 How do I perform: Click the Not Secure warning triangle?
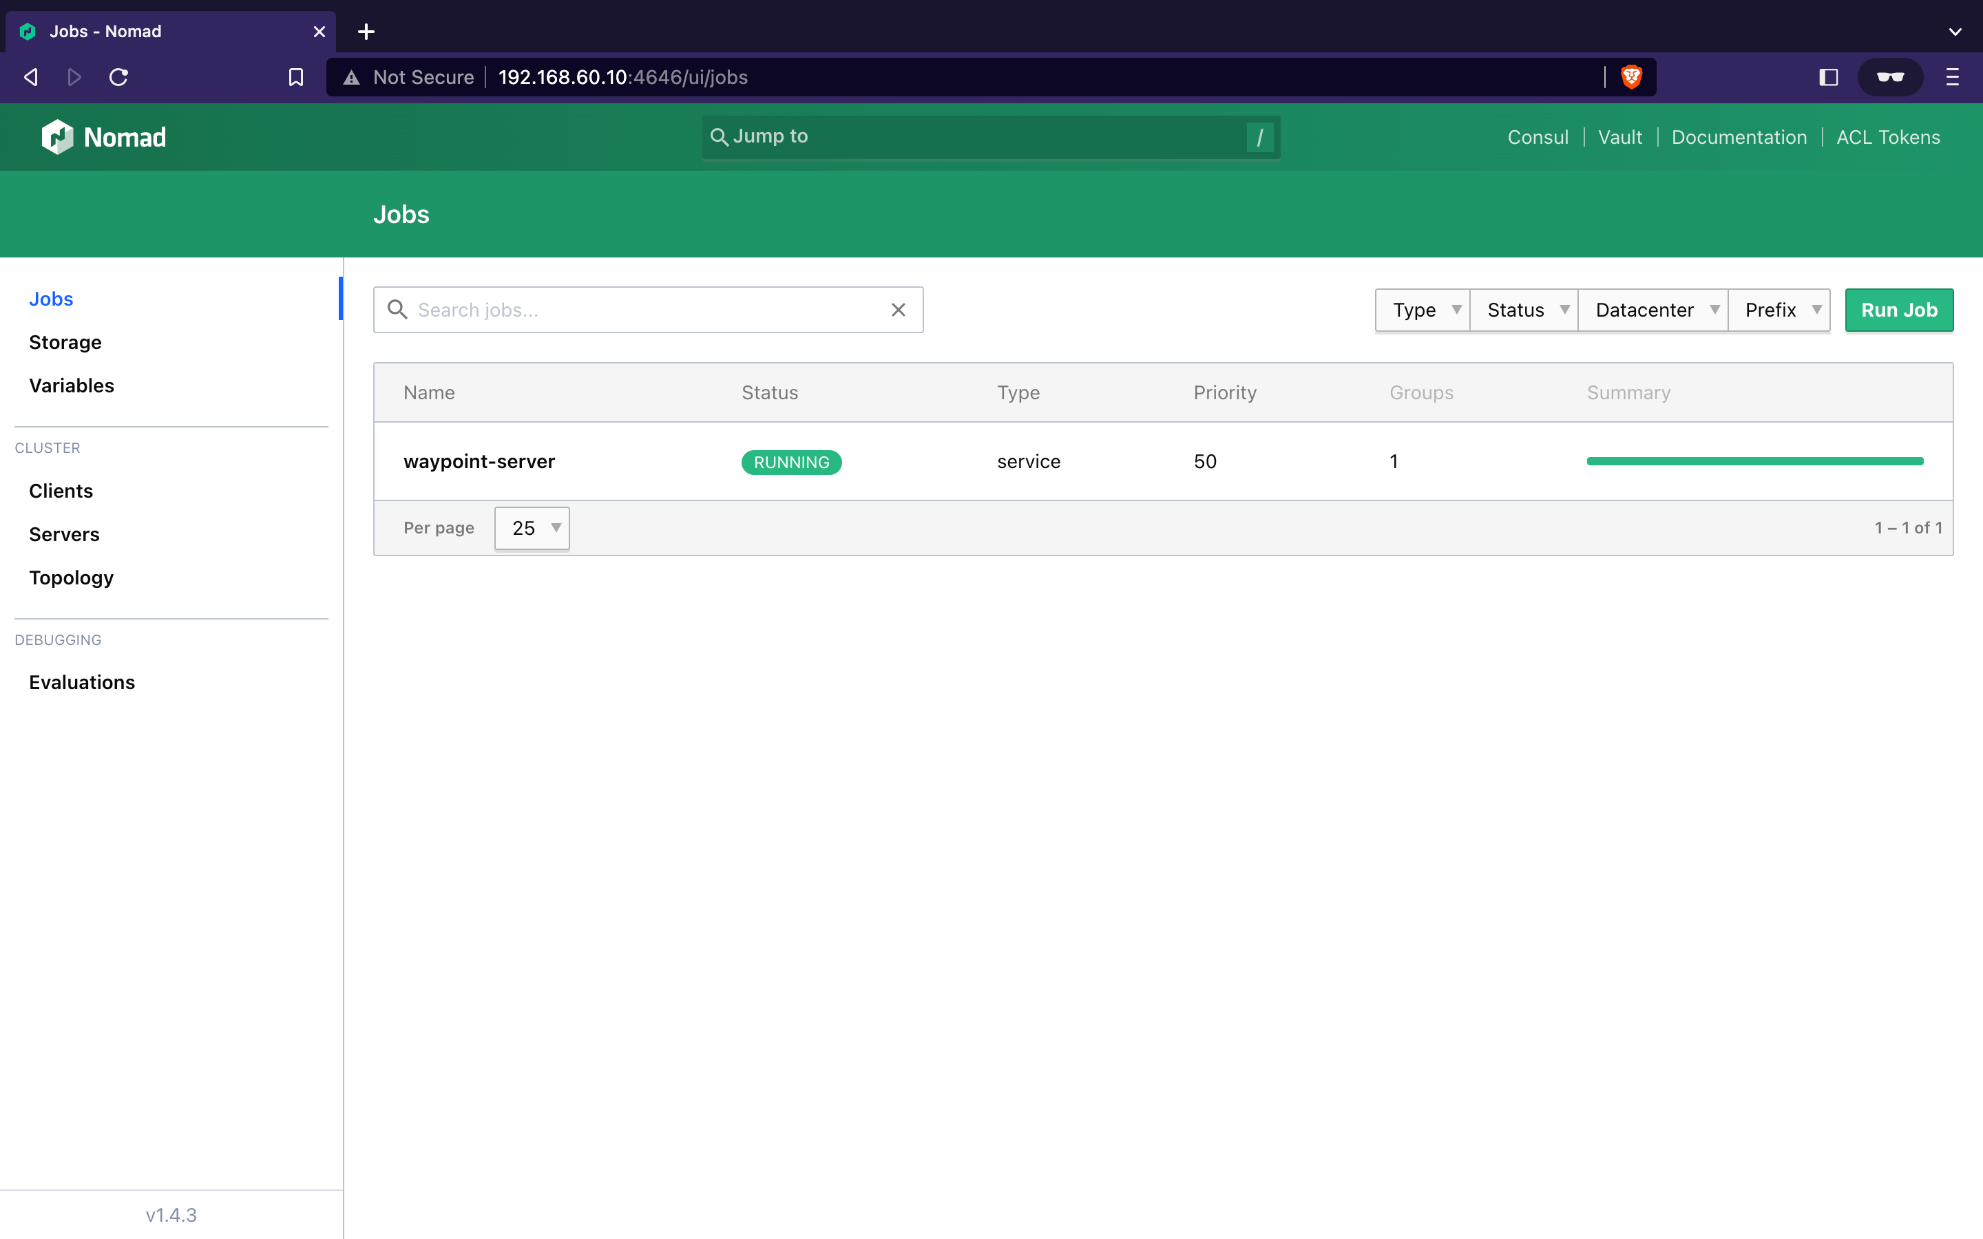pyautogui.click(x=352, y=77)
